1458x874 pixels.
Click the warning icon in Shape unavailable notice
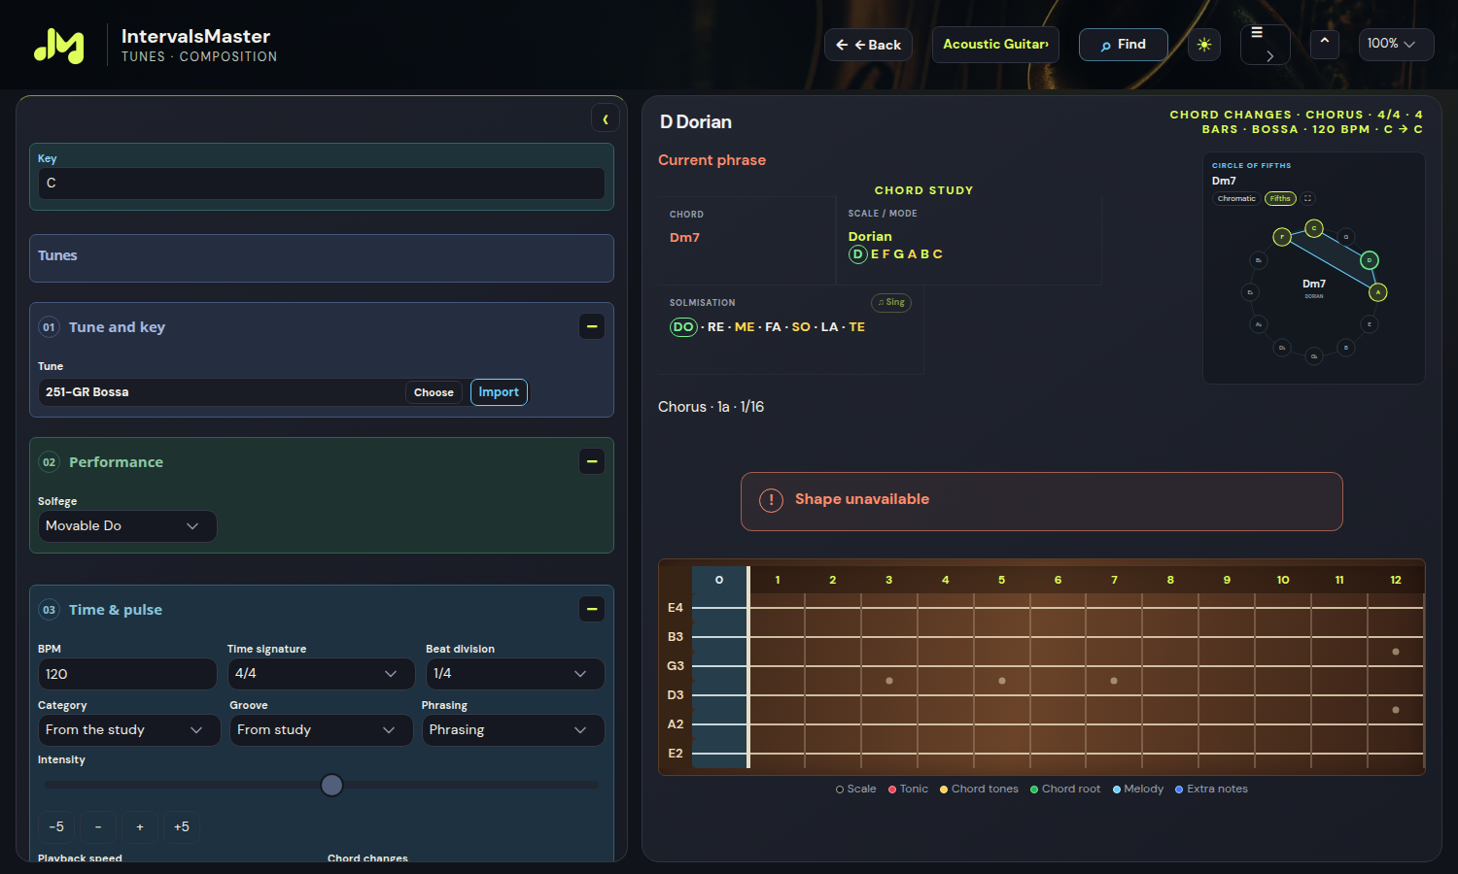[771, 501]
